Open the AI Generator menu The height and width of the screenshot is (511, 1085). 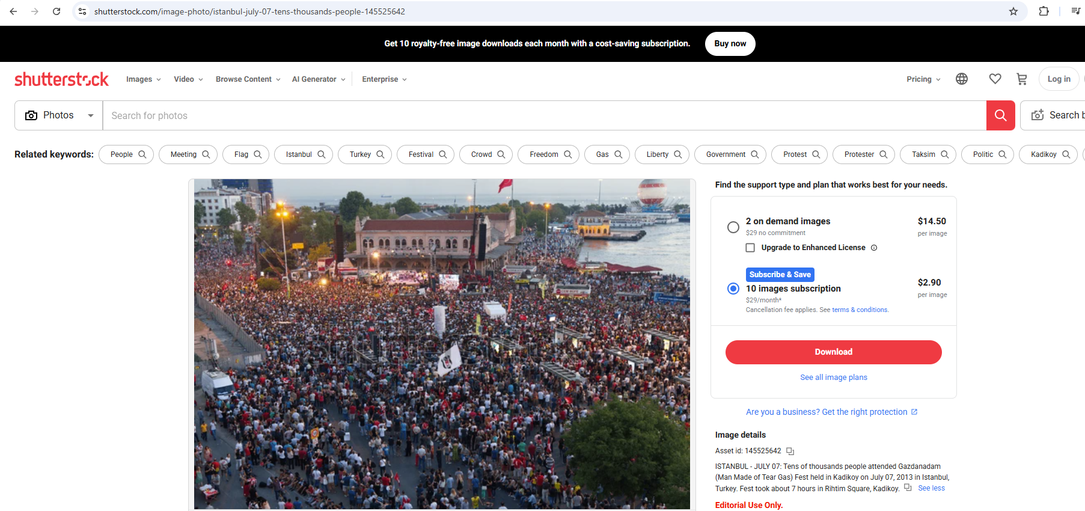click(x=319, y=79)
